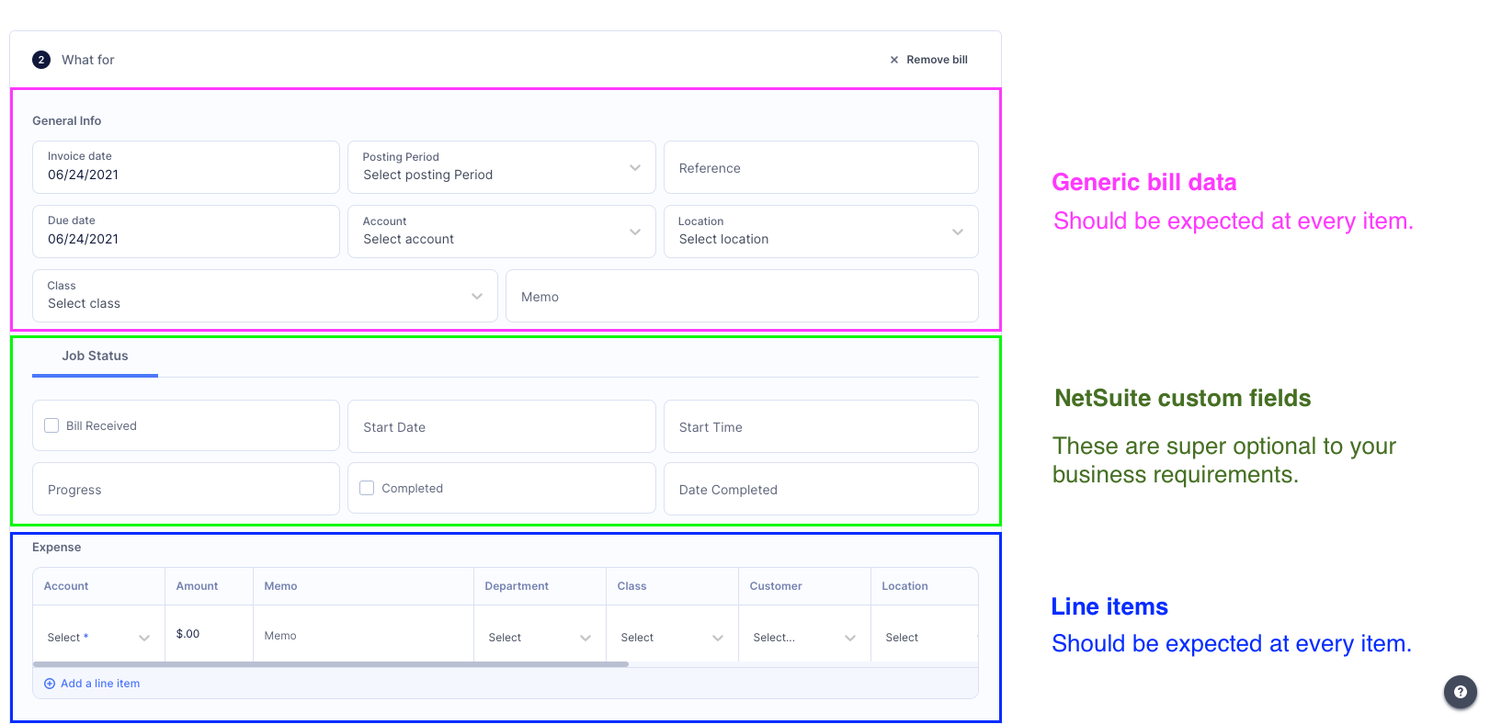This screenshot has width=1490, height=724.
Task: Tick the Completed checkbox
Action: tap(367, 488)
